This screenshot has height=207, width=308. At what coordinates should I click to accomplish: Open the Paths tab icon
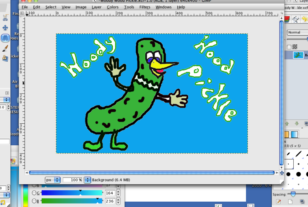pos(296,19)
